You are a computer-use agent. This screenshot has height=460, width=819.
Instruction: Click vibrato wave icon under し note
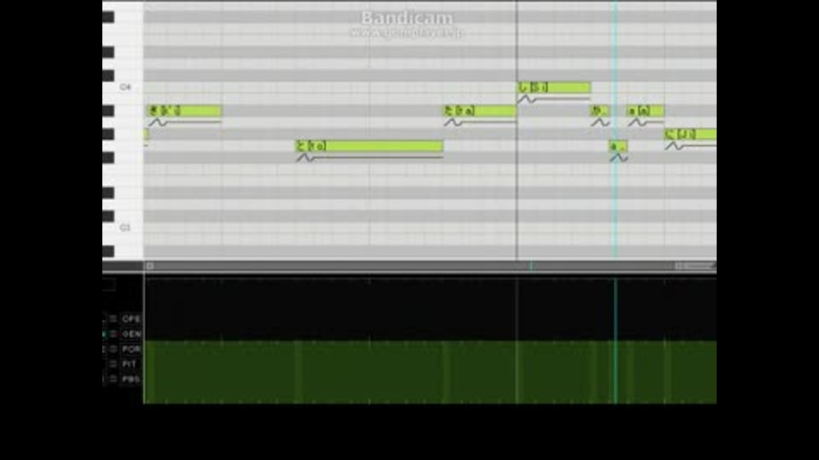pyautogui.click(x=526, y=99)
